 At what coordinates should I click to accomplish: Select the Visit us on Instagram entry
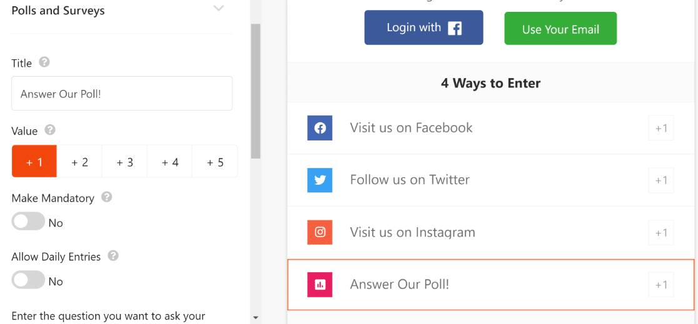click(x=491, y=232)
